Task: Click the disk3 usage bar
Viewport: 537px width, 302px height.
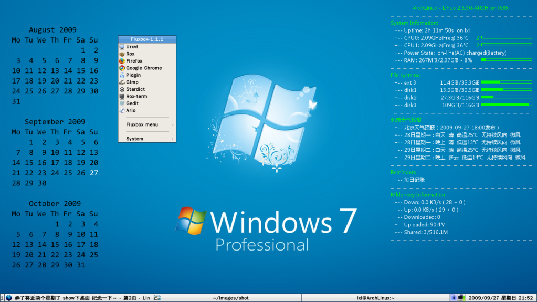Action: (x=507, y=105)
